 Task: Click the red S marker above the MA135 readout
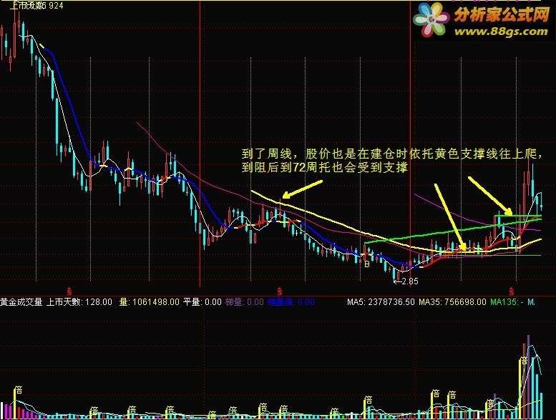512,291
